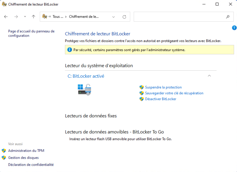Collapse the C: BitLocker activé section
Image resolution: width=237 pixels, height=172 pixels.
click(209, 76)
